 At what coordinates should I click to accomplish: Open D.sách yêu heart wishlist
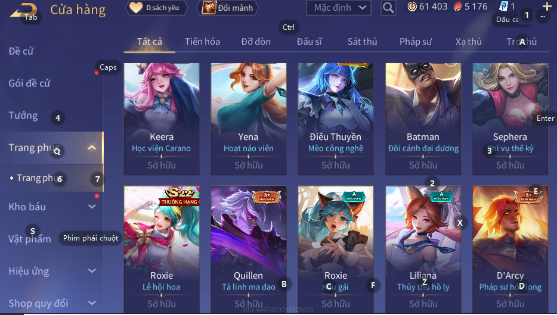tap(156, 8)
